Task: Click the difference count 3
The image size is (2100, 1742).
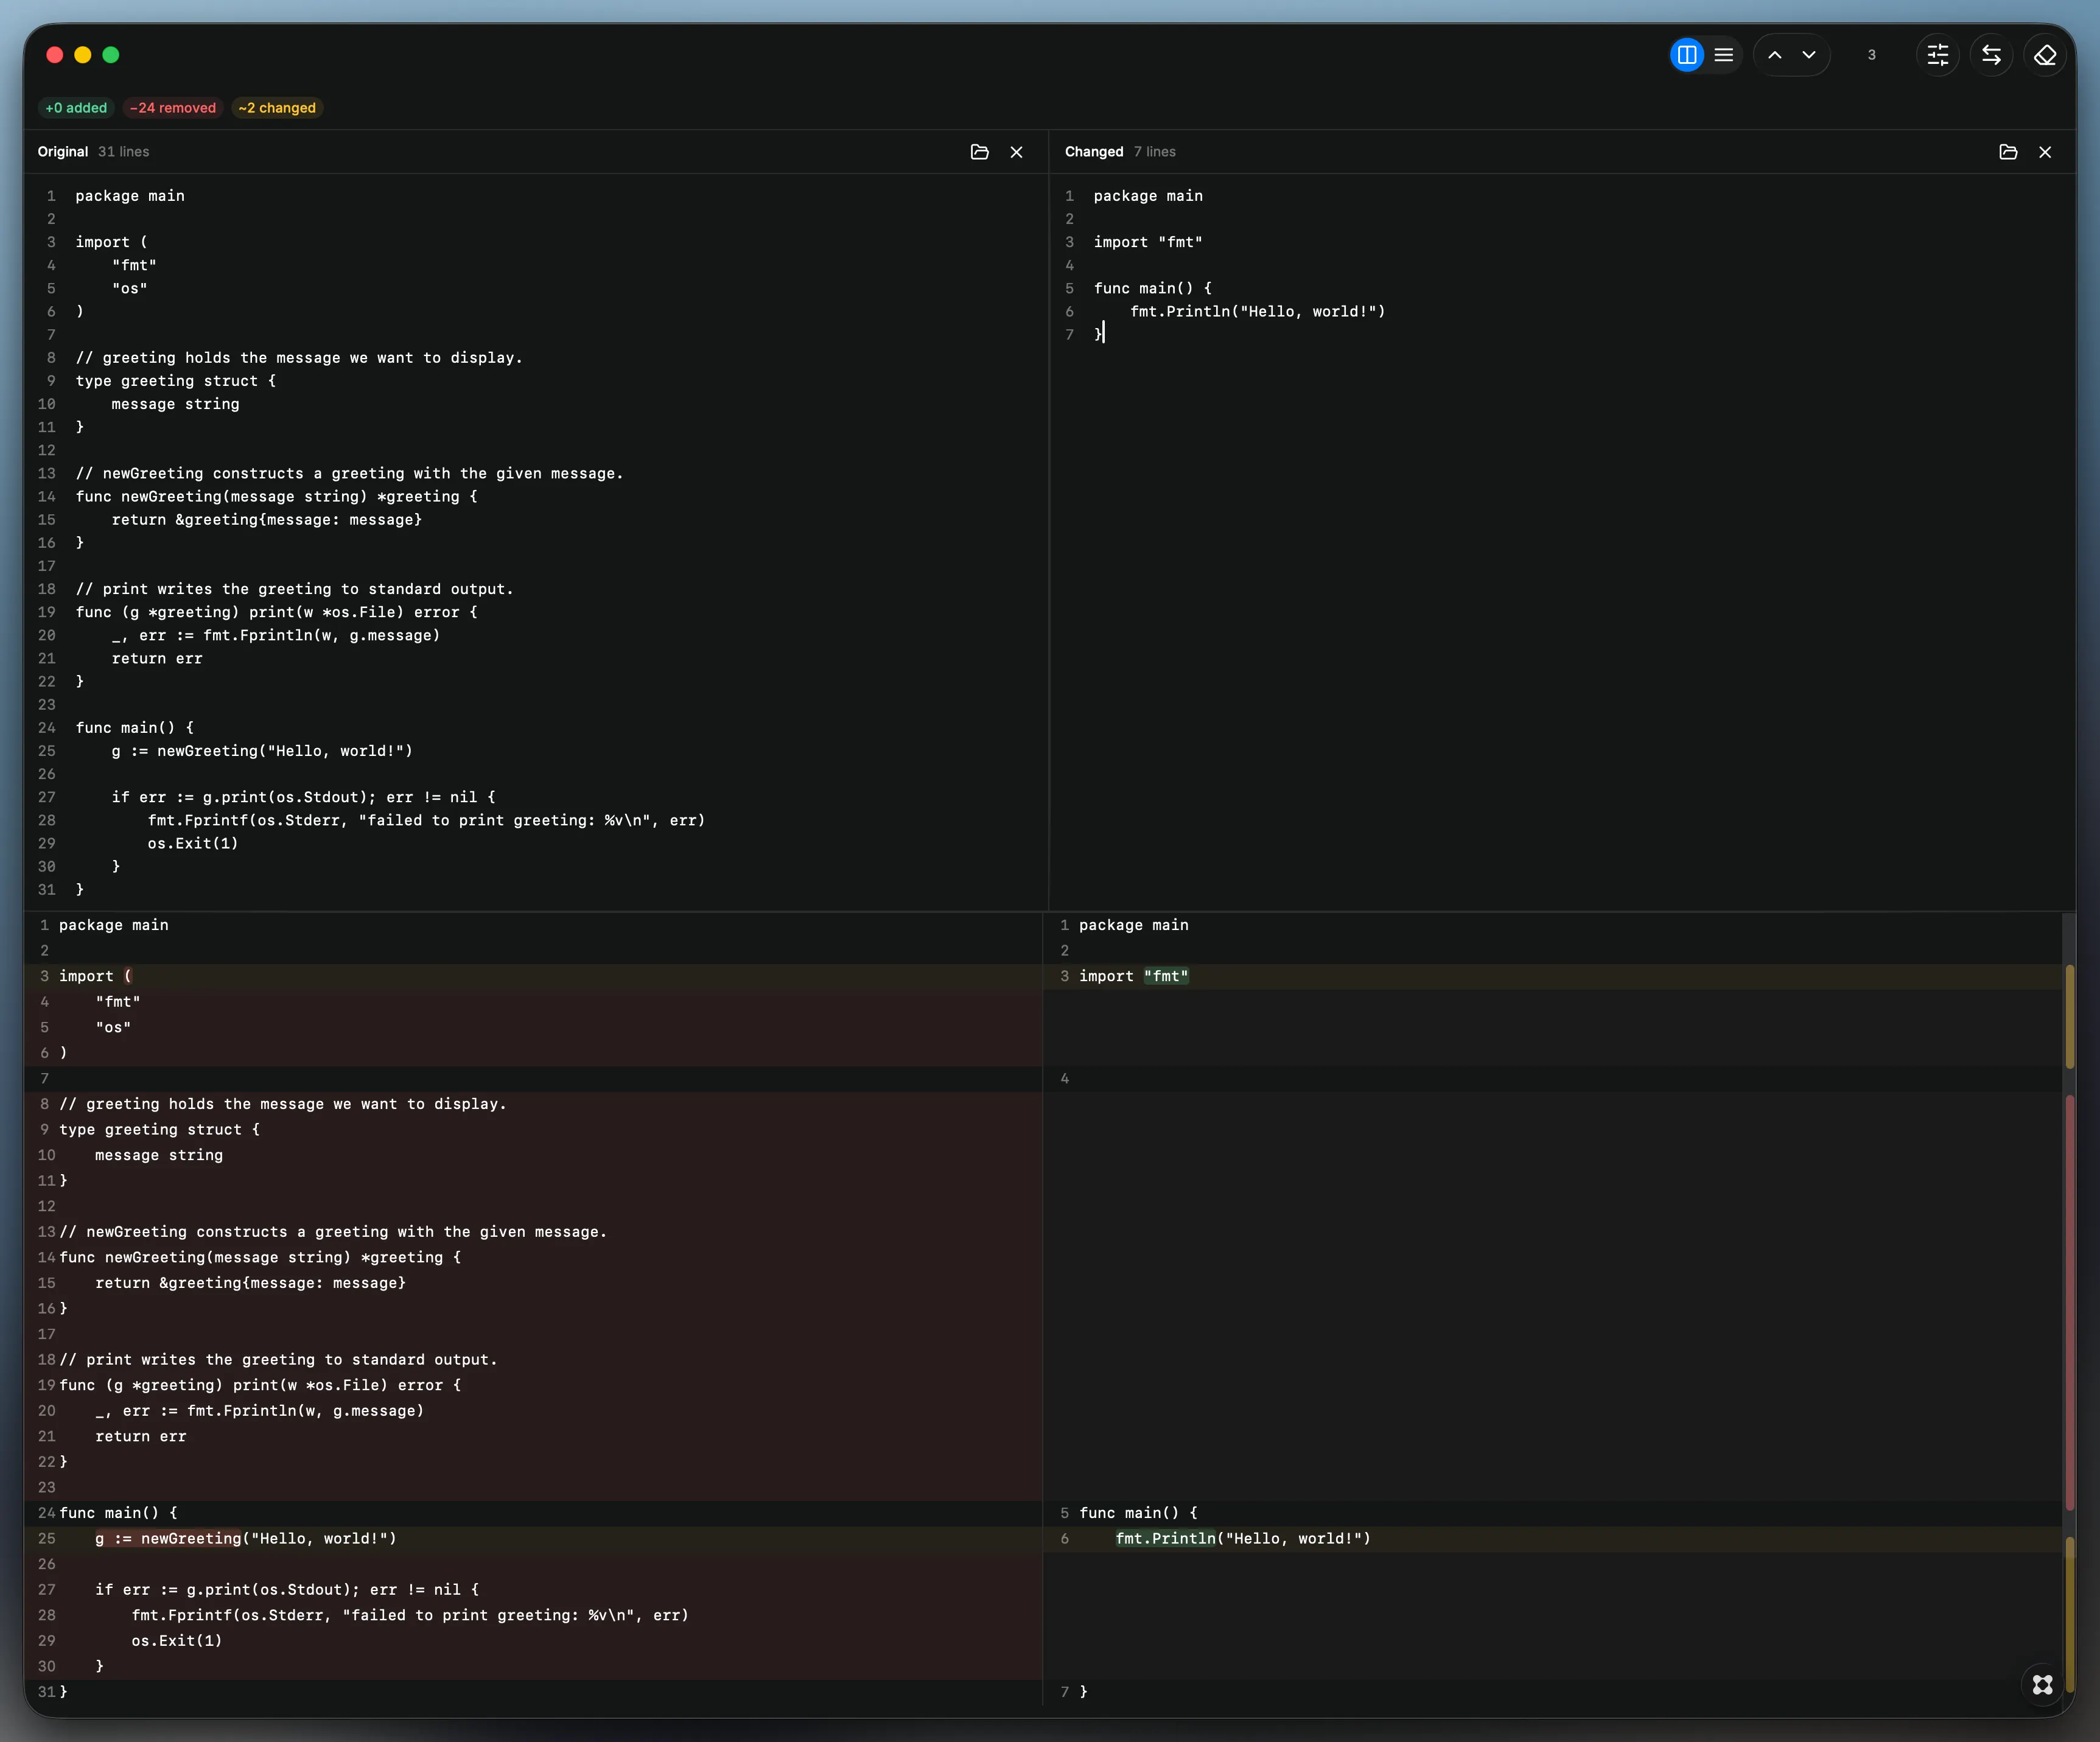Action: pos(1871,55)
